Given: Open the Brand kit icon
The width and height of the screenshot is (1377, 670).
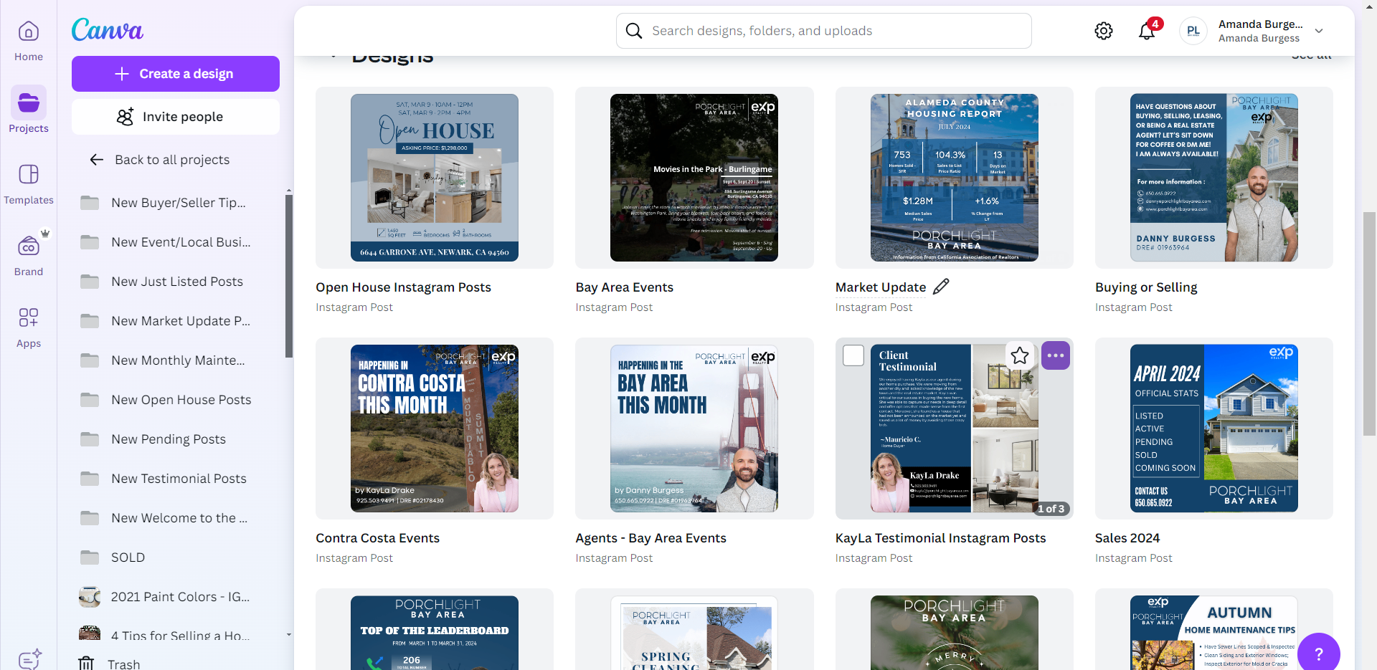Looking at the screenshot, I should pyautogui.click(x=29, y=247).
